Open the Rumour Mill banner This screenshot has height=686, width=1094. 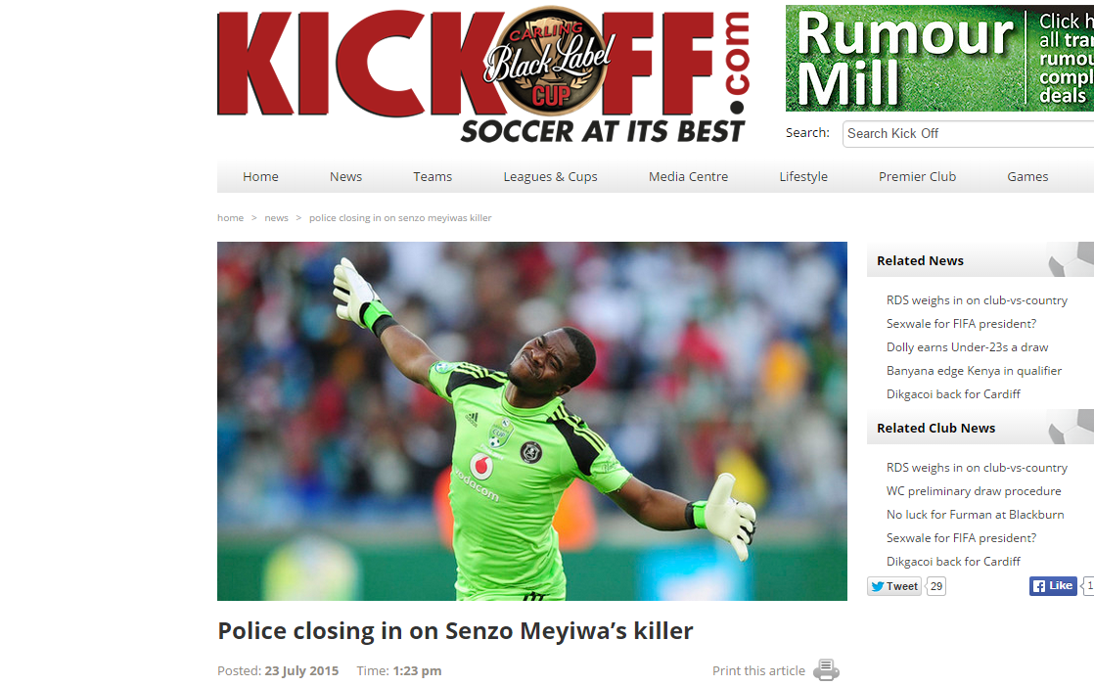[939, 59]
